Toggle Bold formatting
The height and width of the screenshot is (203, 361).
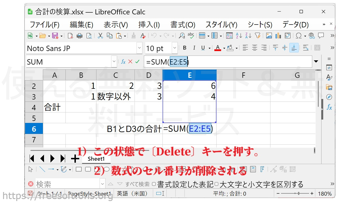[x=184, y=48]
